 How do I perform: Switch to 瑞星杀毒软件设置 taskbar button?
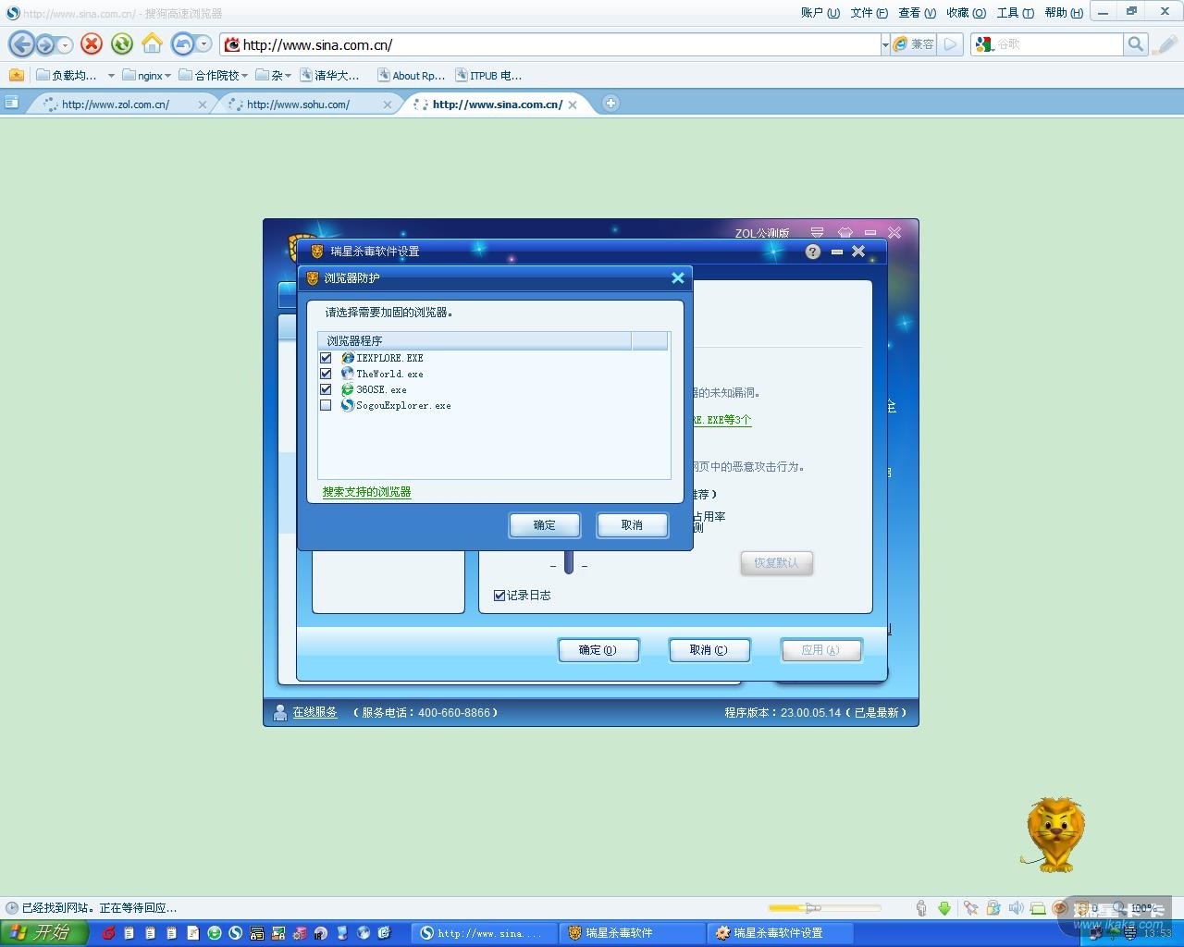coord(779,933)
